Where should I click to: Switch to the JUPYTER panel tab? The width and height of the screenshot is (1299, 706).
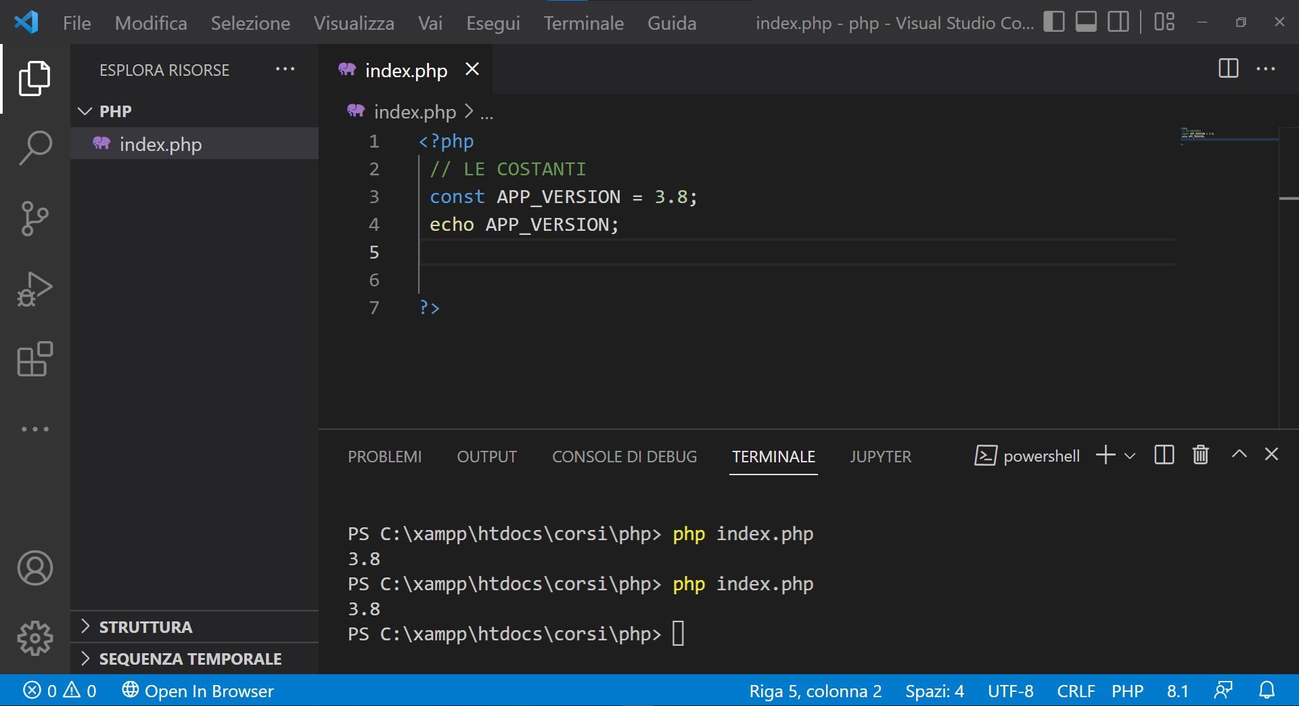(880, 457)
